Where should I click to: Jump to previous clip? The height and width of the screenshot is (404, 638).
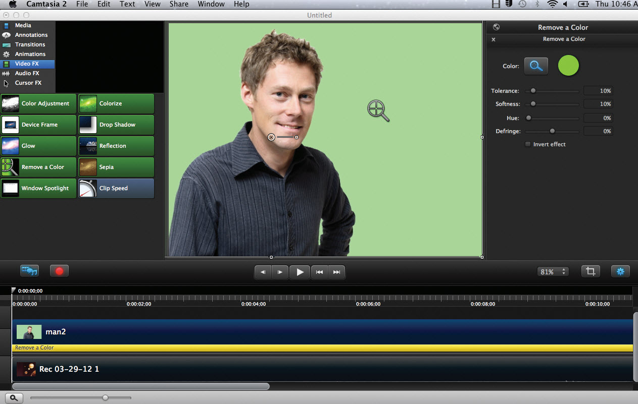coord(319,272)
